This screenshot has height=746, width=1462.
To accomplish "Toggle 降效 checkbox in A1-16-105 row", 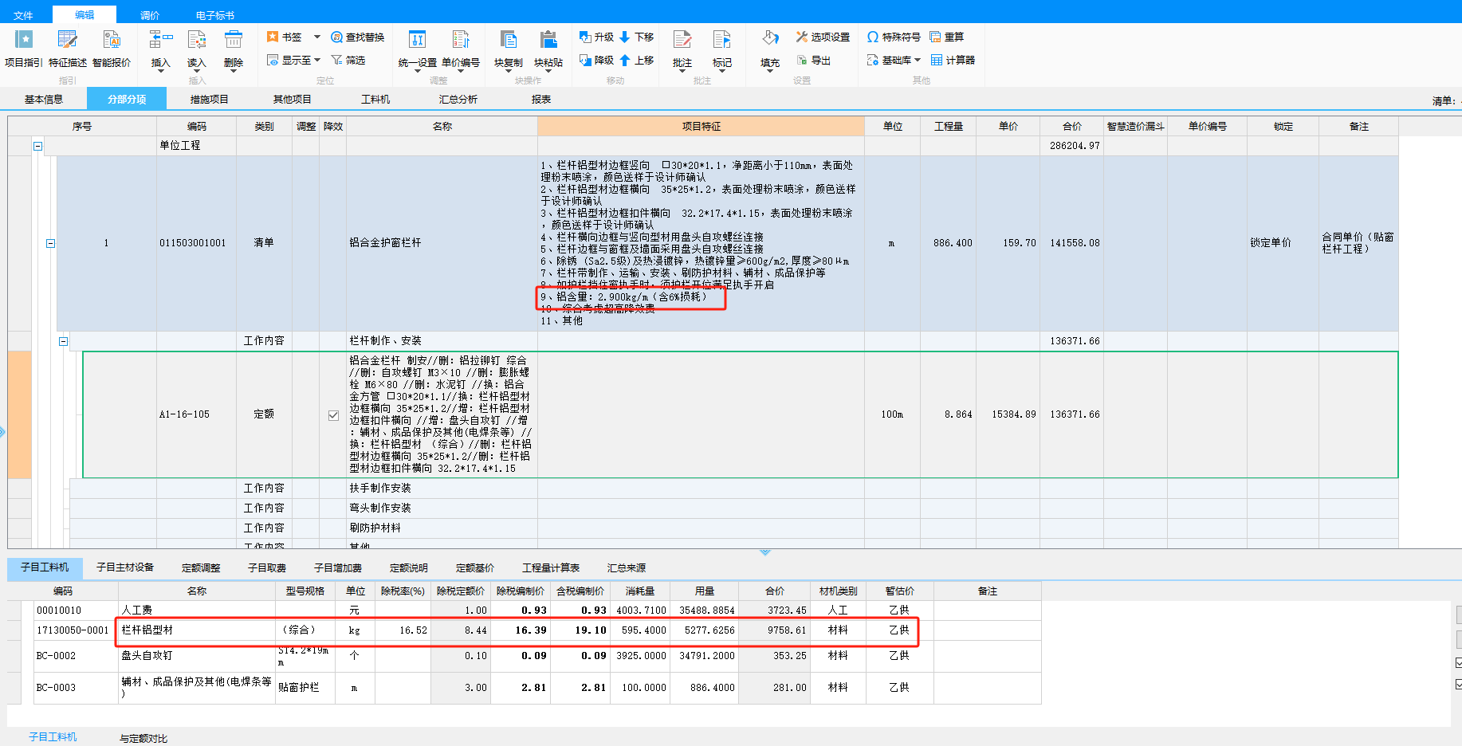I will click(x=333, y=415).
